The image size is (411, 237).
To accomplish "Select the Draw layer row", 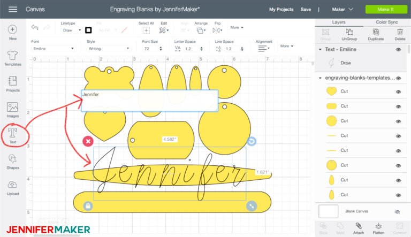I will (x=361, y=63).
